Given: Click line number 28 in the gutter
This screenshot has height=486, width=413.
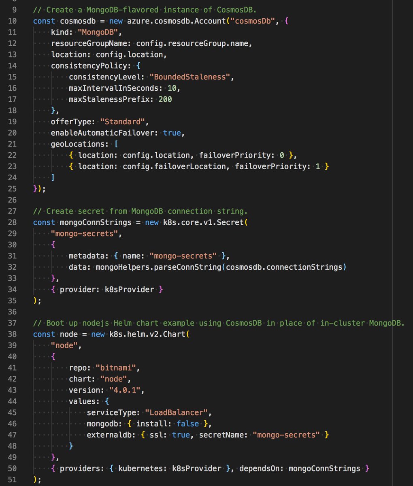Looking at the screenshot, I should [13, 222].
